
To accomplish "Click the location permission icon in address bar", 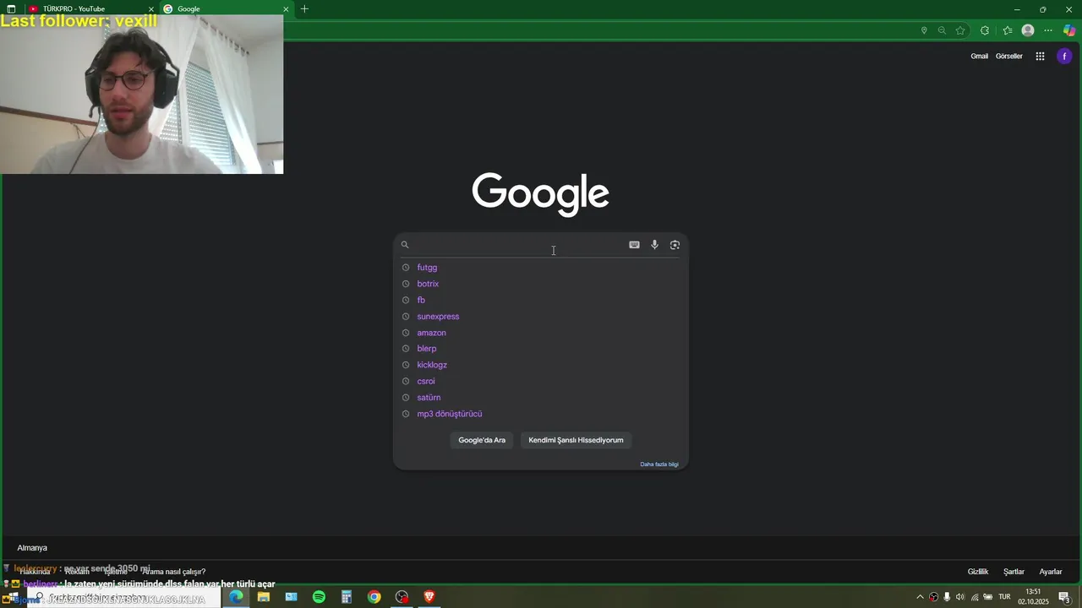I will [924, 30].
